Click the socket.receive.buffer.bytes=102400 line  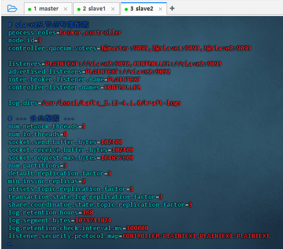[71, 150]
